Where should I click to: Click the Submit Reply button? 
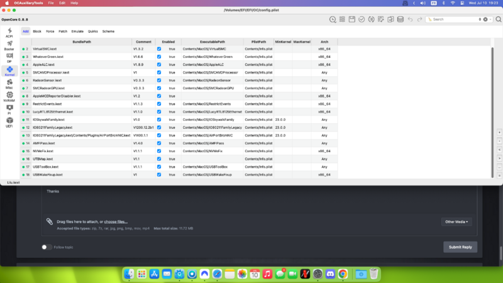point(460,247)
